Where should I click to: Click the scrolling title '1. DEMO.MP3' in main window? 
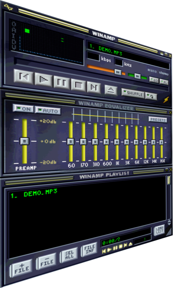(106, 50)
